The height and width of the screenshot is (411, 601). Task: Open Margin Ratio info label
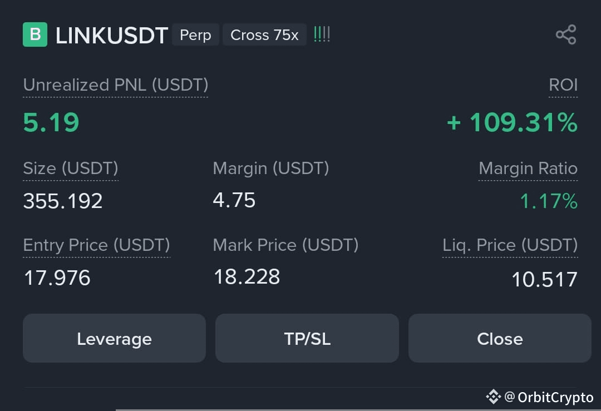click(x=528, y=168)
